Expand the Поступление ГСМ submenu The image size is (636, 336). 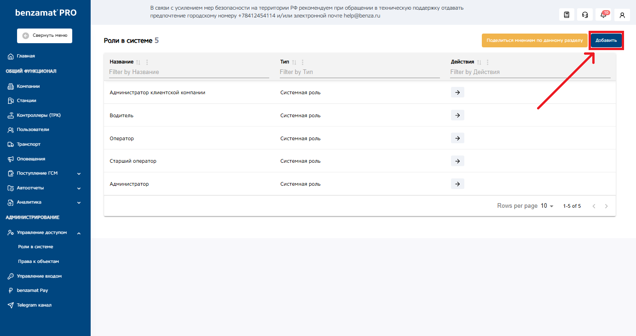pos(79,173)
